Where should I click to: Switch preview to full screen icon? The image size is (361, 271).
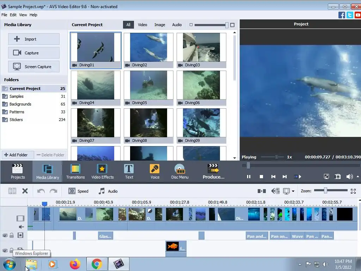[x=326, y=177]
